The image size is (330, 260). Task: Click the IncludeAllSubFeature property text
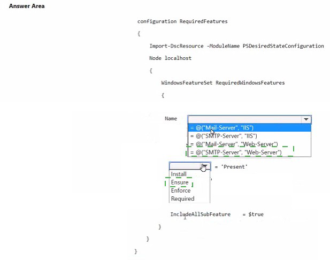tap(200, 214)
